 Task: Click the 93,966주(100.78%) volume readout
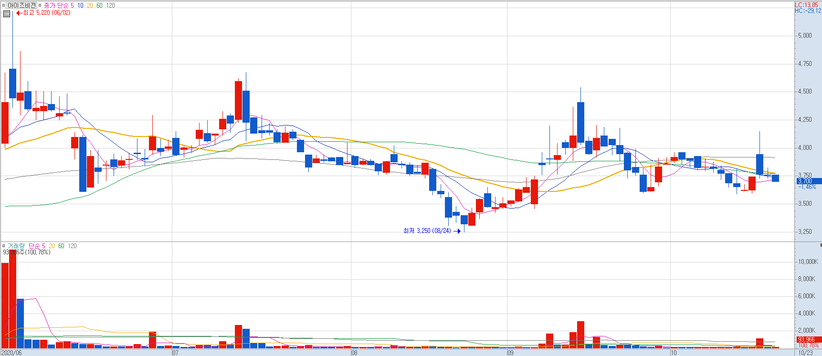click(x=27, y=252)
